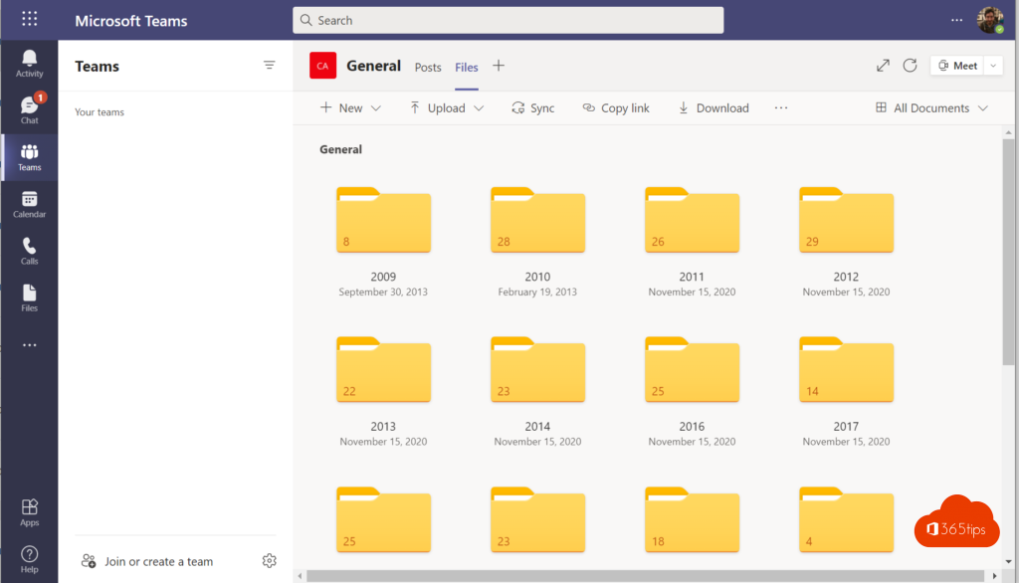Open the 2012 folder

coord(846,220)
